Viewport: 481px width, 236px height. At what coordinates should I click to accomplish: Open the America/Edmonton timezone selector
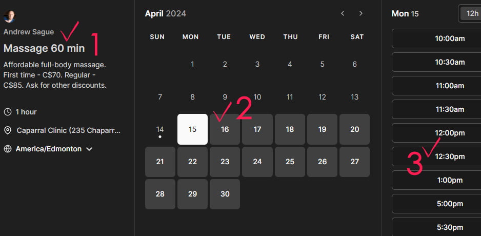48,149
